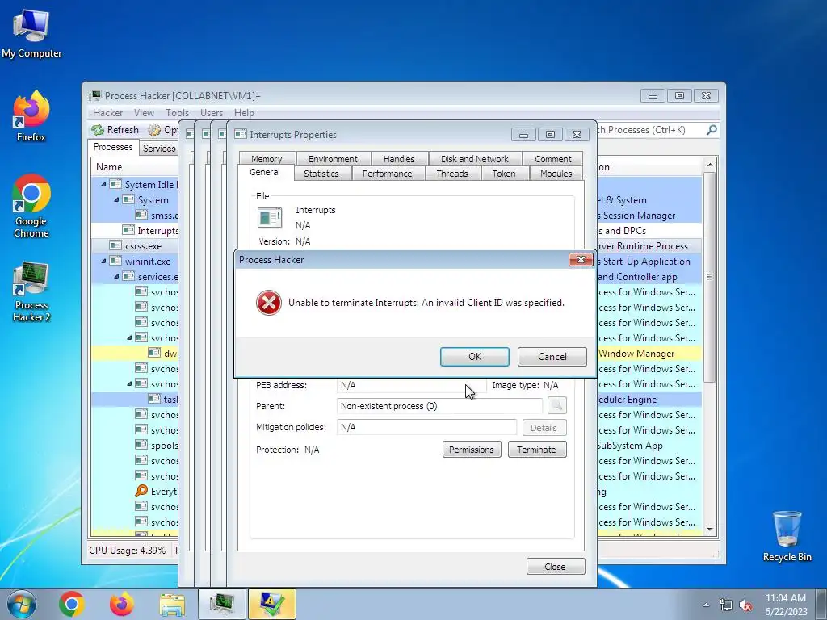Click the System process icon
This screenshot has width=827, height=620.
coord(128,200)
